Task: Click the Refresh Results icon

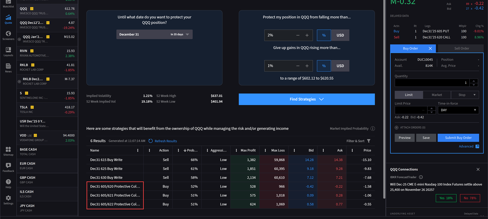Action: pyautogui.click(x=151, y=141)
